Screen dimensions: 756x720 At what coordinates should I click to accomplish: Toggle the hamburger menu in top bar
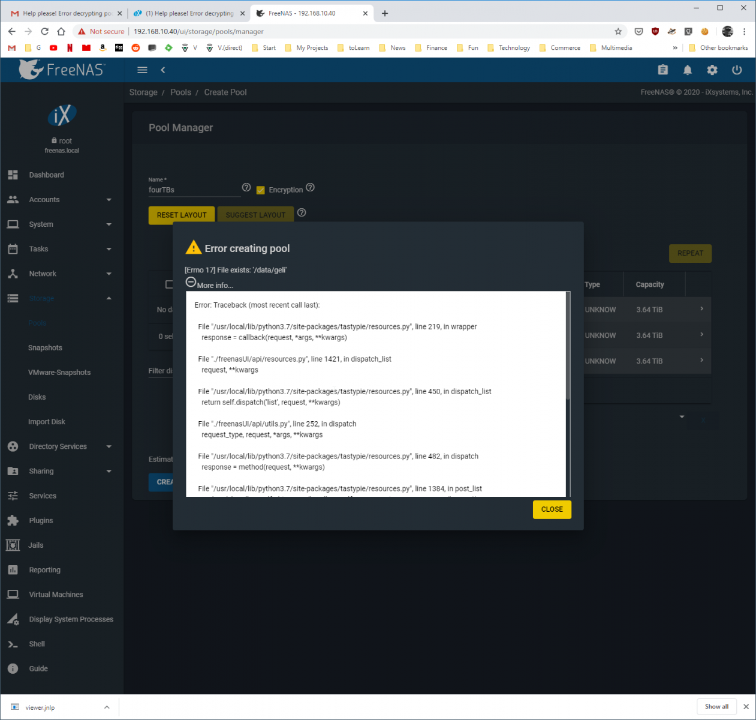coord(142,70)
